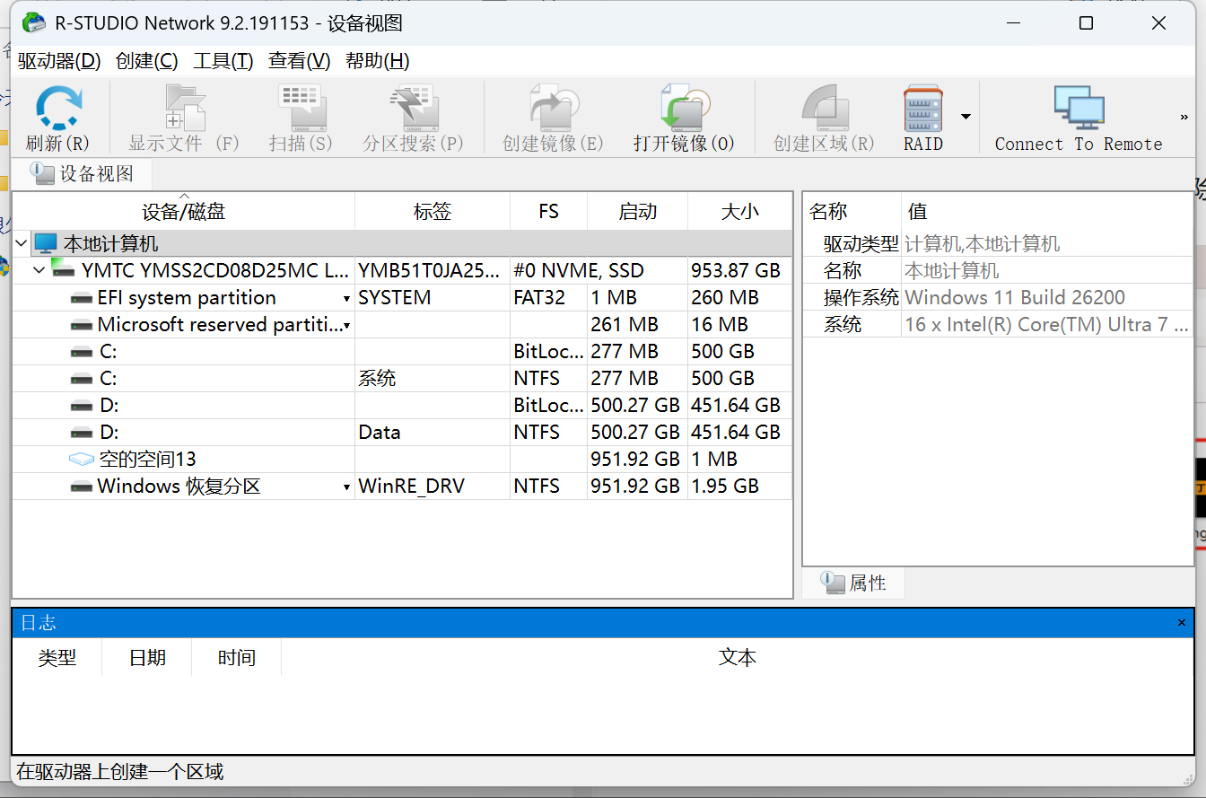
Task: Collapse the 本地计算机 tree node
Action: [x=22, y=243]
